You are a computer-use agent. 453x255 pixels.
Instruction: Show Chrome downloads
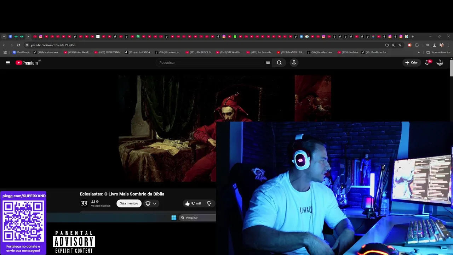click(434, 45)
